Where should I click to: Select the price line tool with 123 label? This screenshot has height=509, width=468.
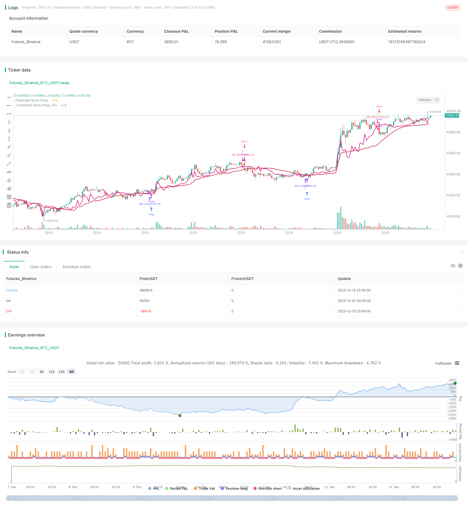point(9,172)
